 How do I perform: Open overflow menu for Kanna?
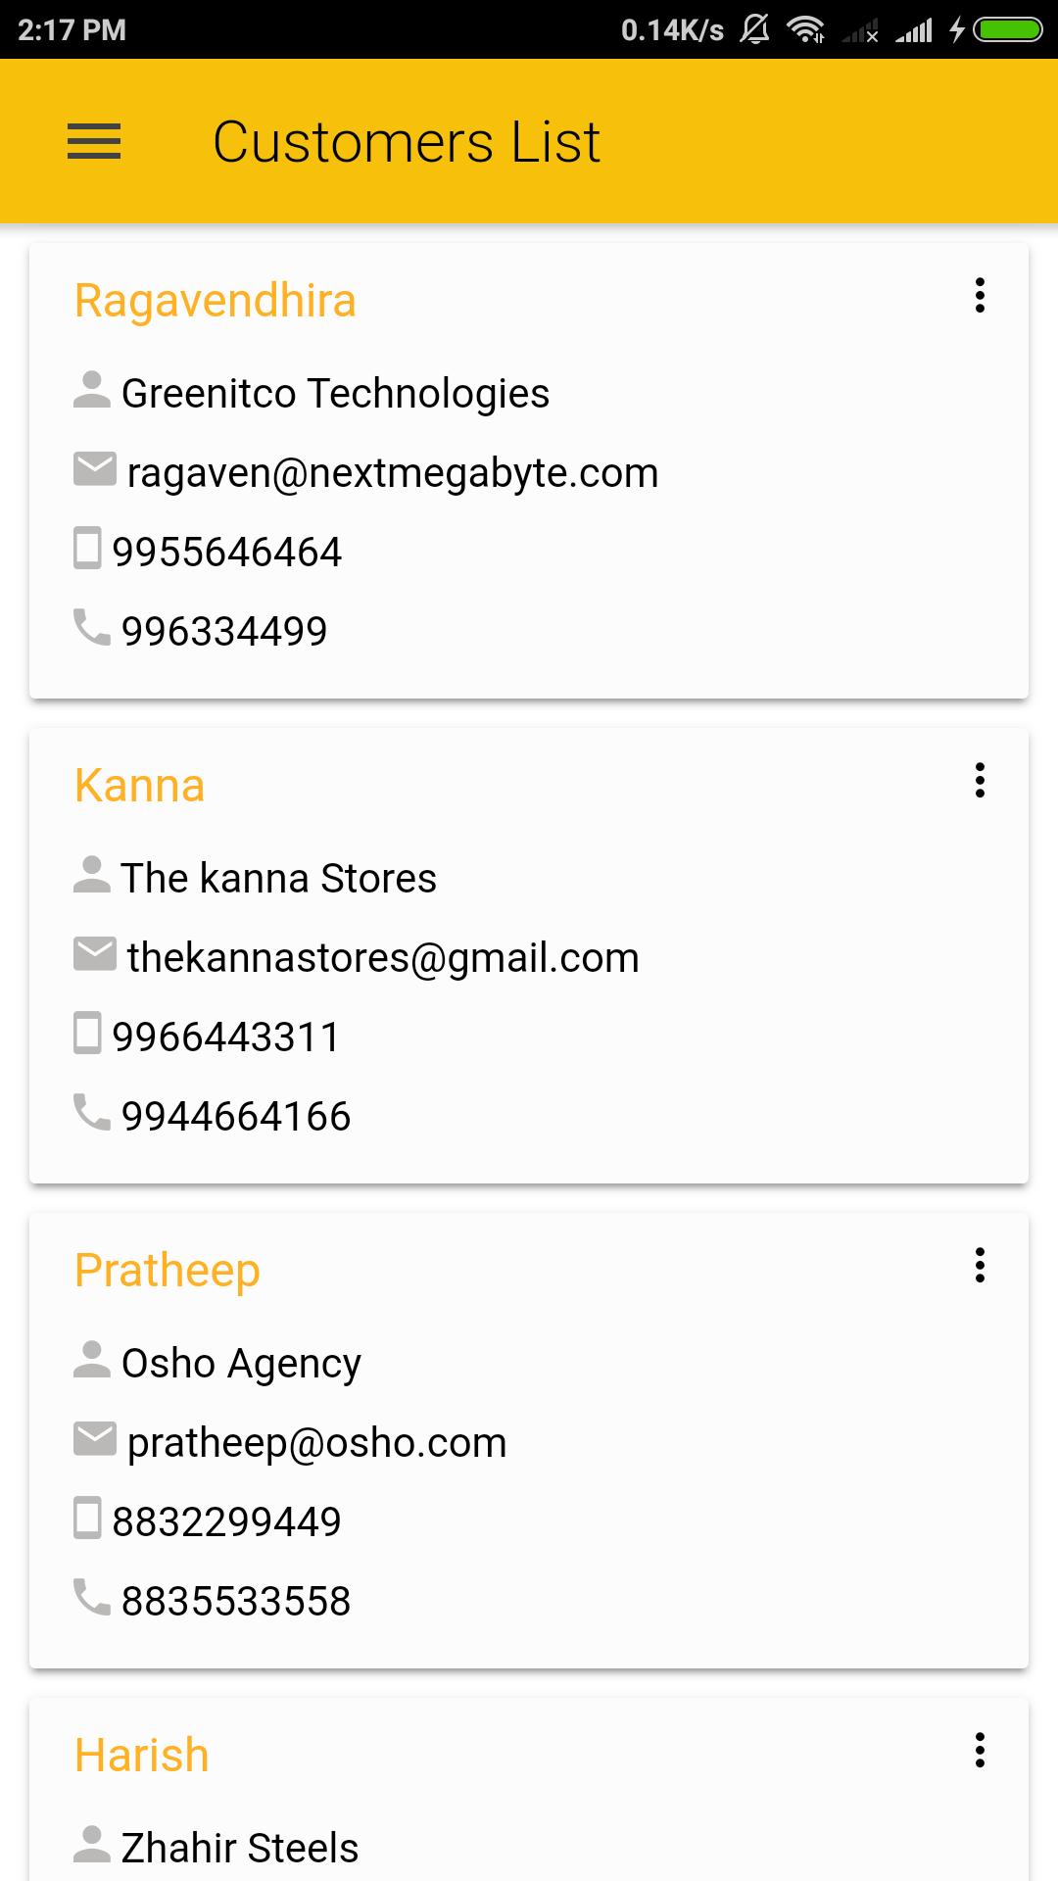(980, 780)
